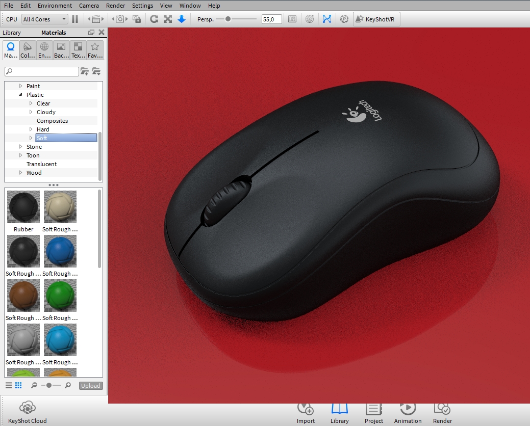Switch to the Environments library tab
This screenshot has width=530, height=426.
tap(44, 49)
